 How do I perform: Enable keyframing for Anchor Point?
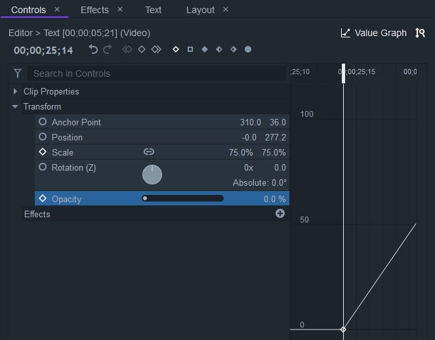coord(43,122)
